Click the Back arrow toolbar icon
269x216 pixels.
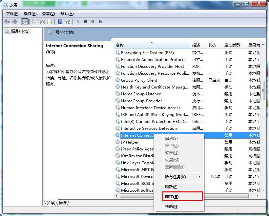point(7,22)
